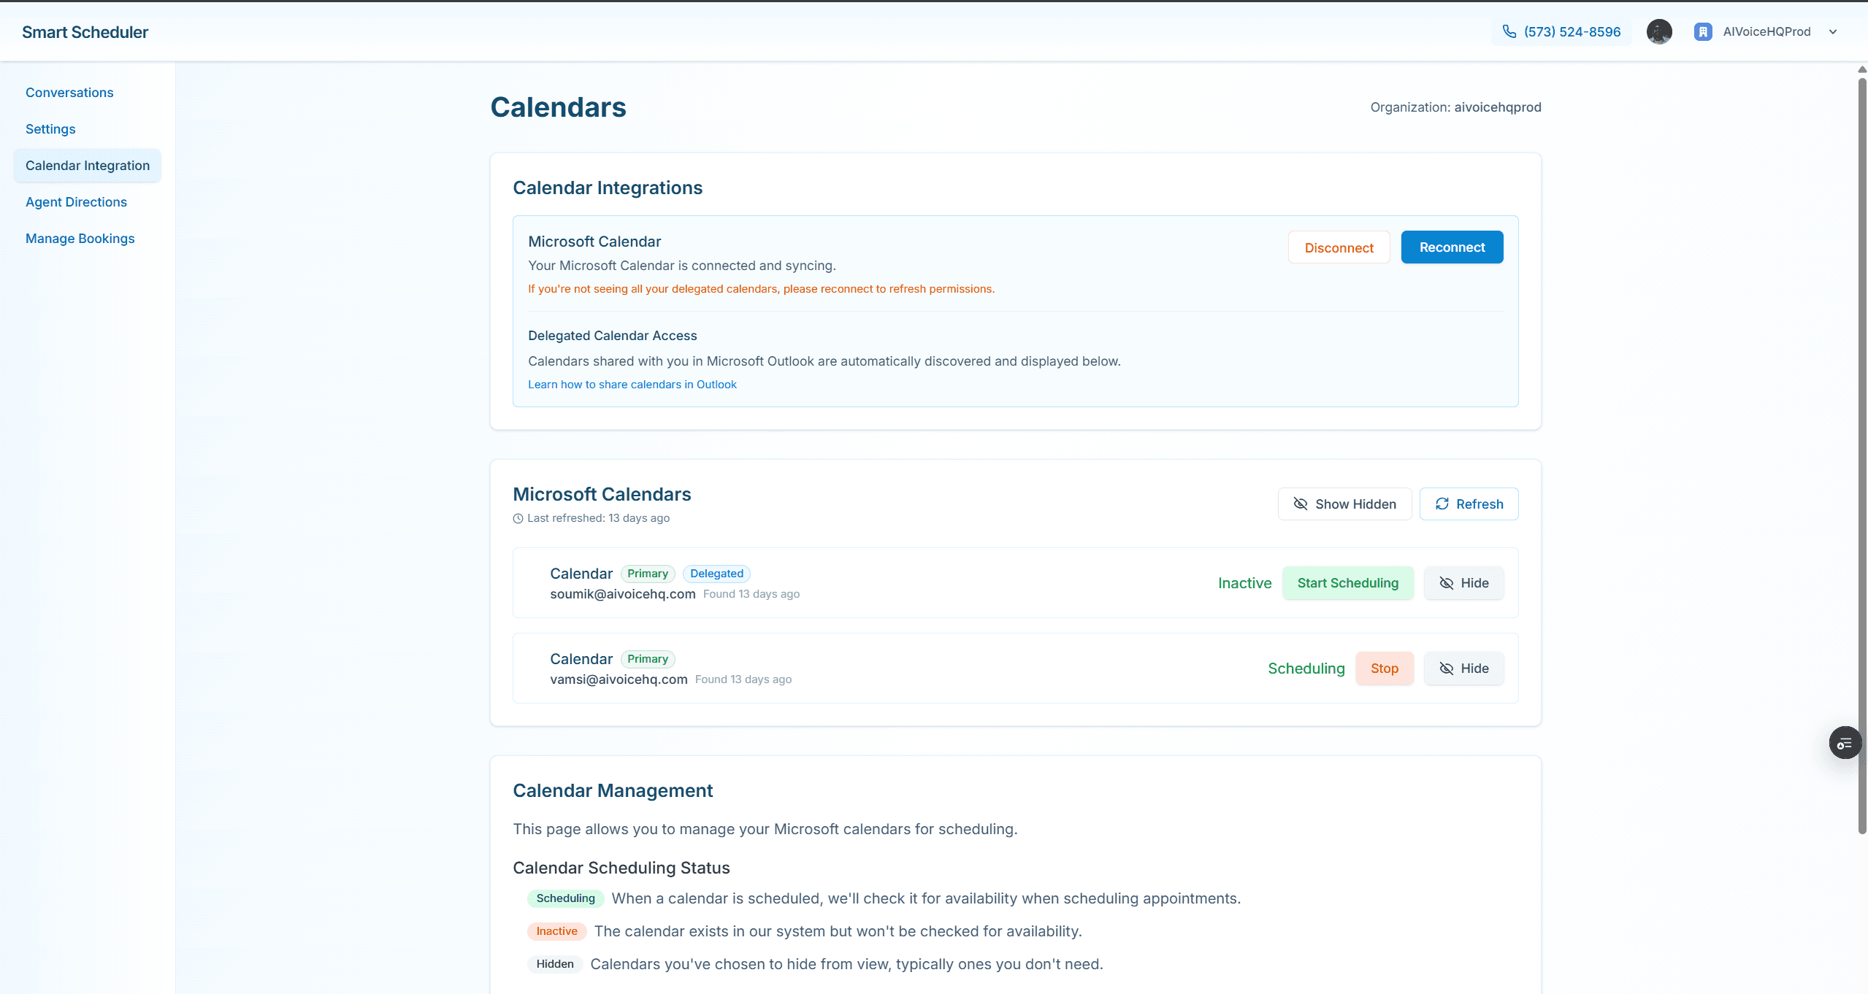Click the clock icon next to Last refreshed
The height and width of the screenshot is (994, 1868).
[x=517, y=518]
